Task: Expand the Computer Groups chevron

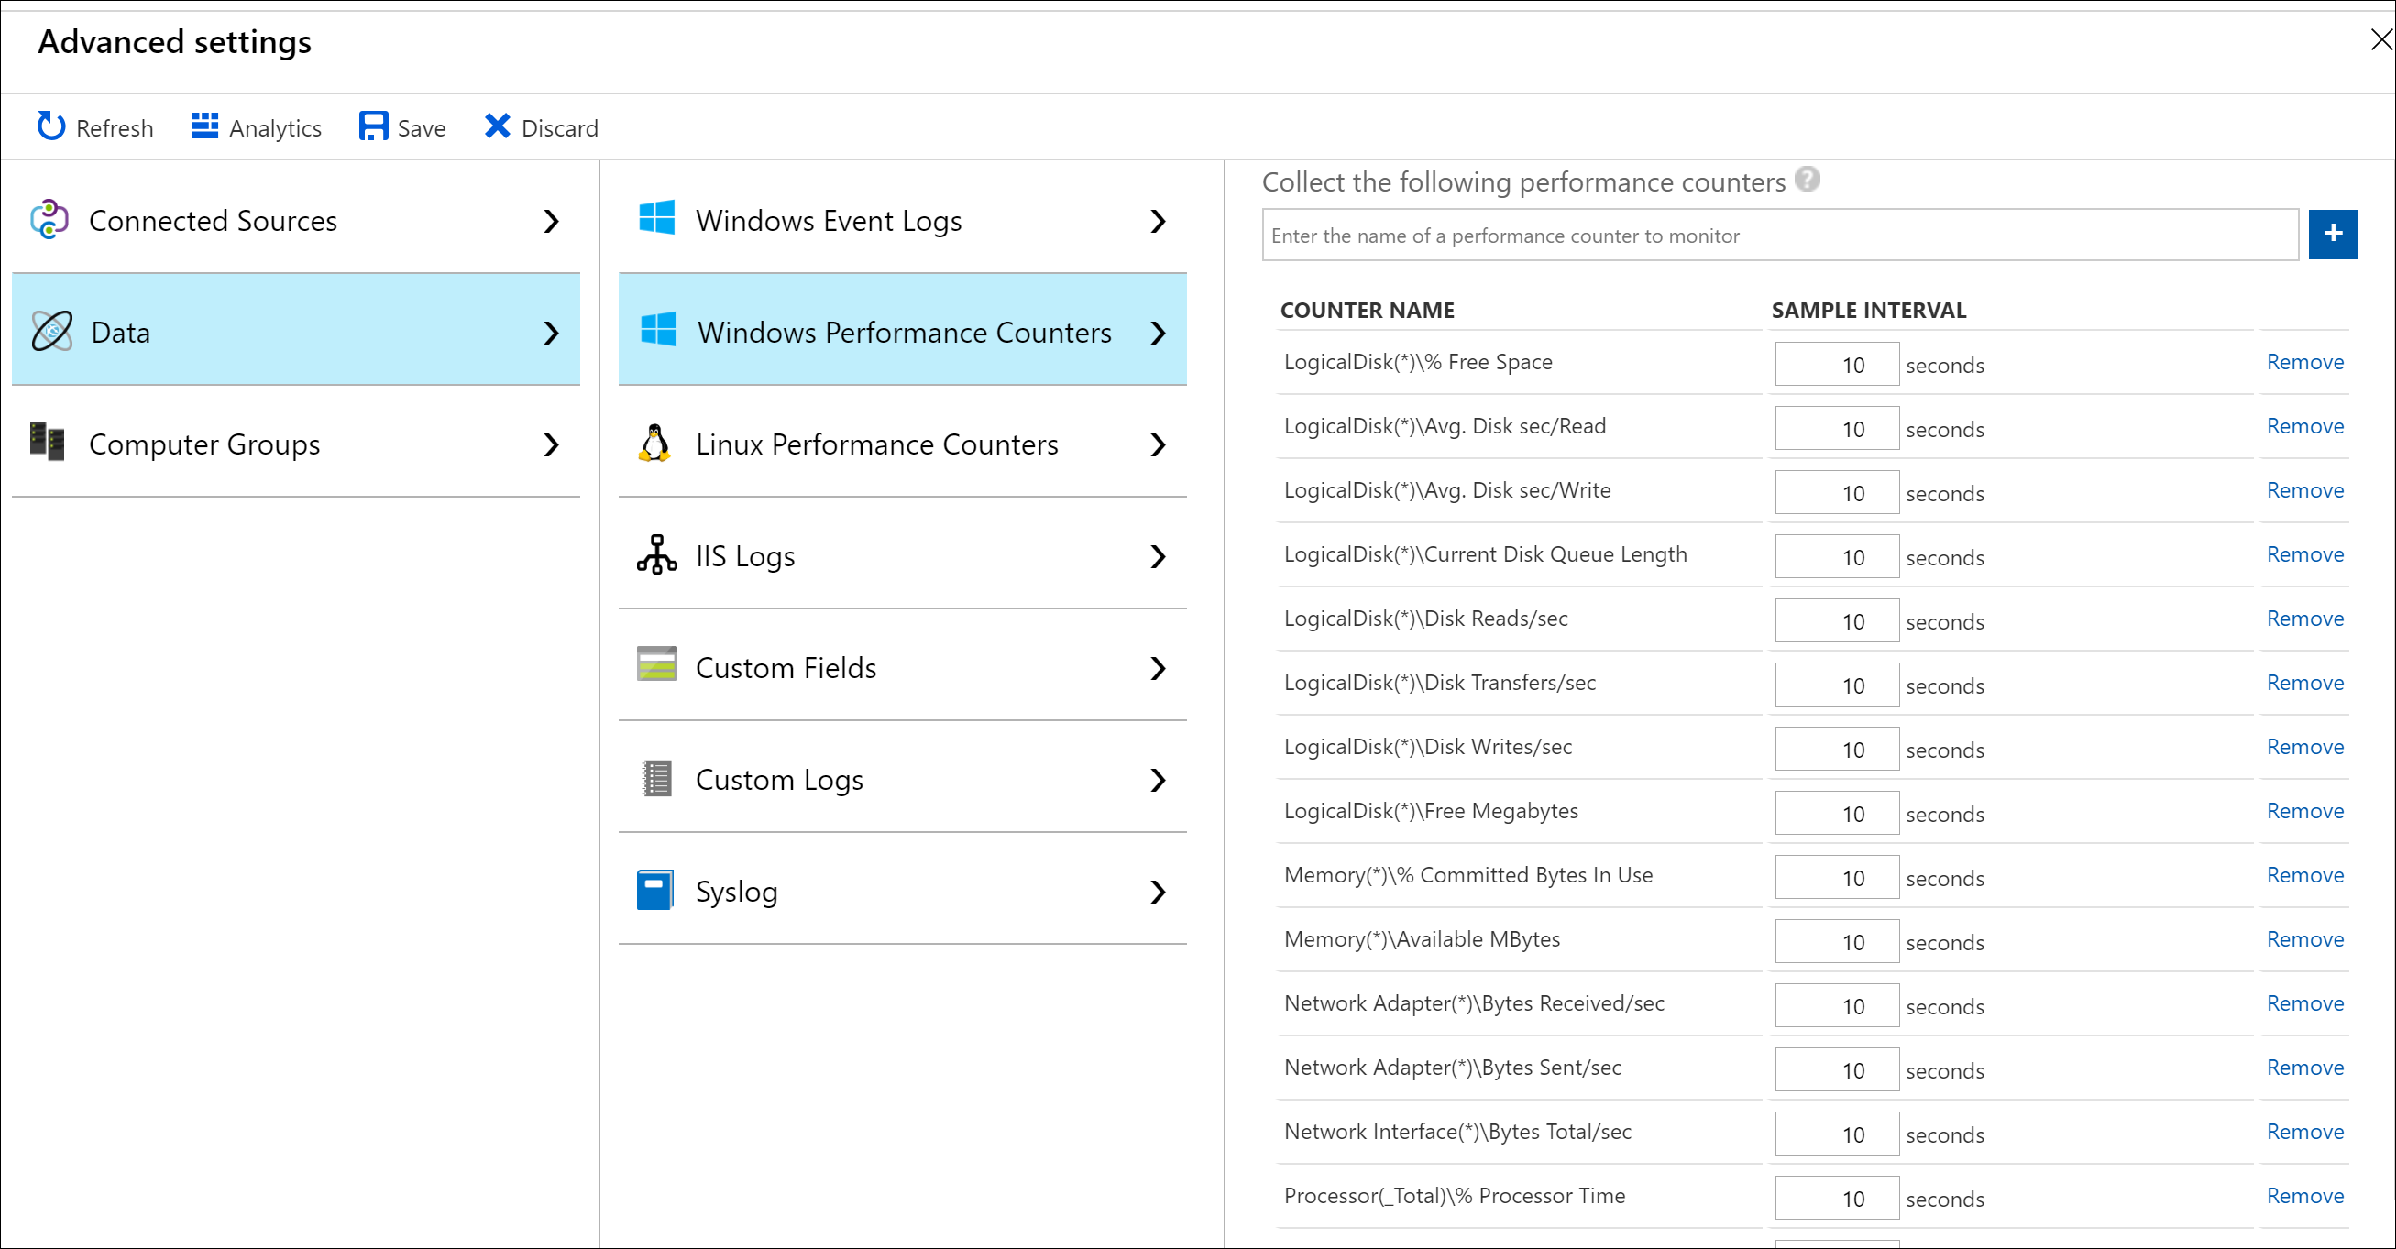Action: [552, 444]
